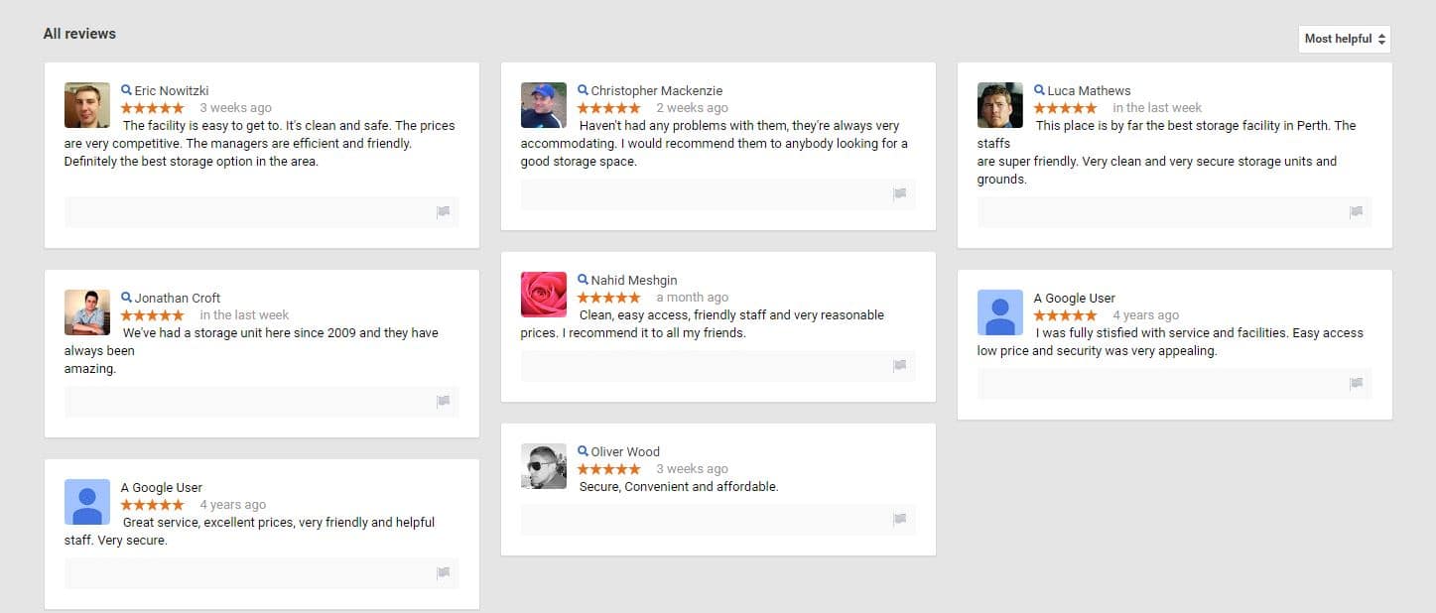
Task: Flag Jonathan Croft's review
Action: 444,401
